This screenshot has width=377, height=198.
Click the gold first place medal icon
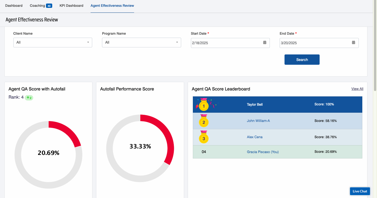pos(203,105)
